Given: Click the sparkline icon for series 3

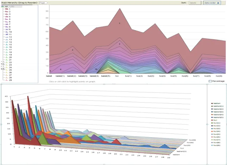Looking at the screenshot, I should point(7,14).
